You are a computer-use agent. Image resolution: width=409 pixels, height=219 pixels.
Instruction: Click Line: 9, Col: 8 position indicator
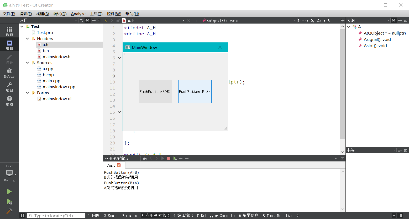click(314, 20)
